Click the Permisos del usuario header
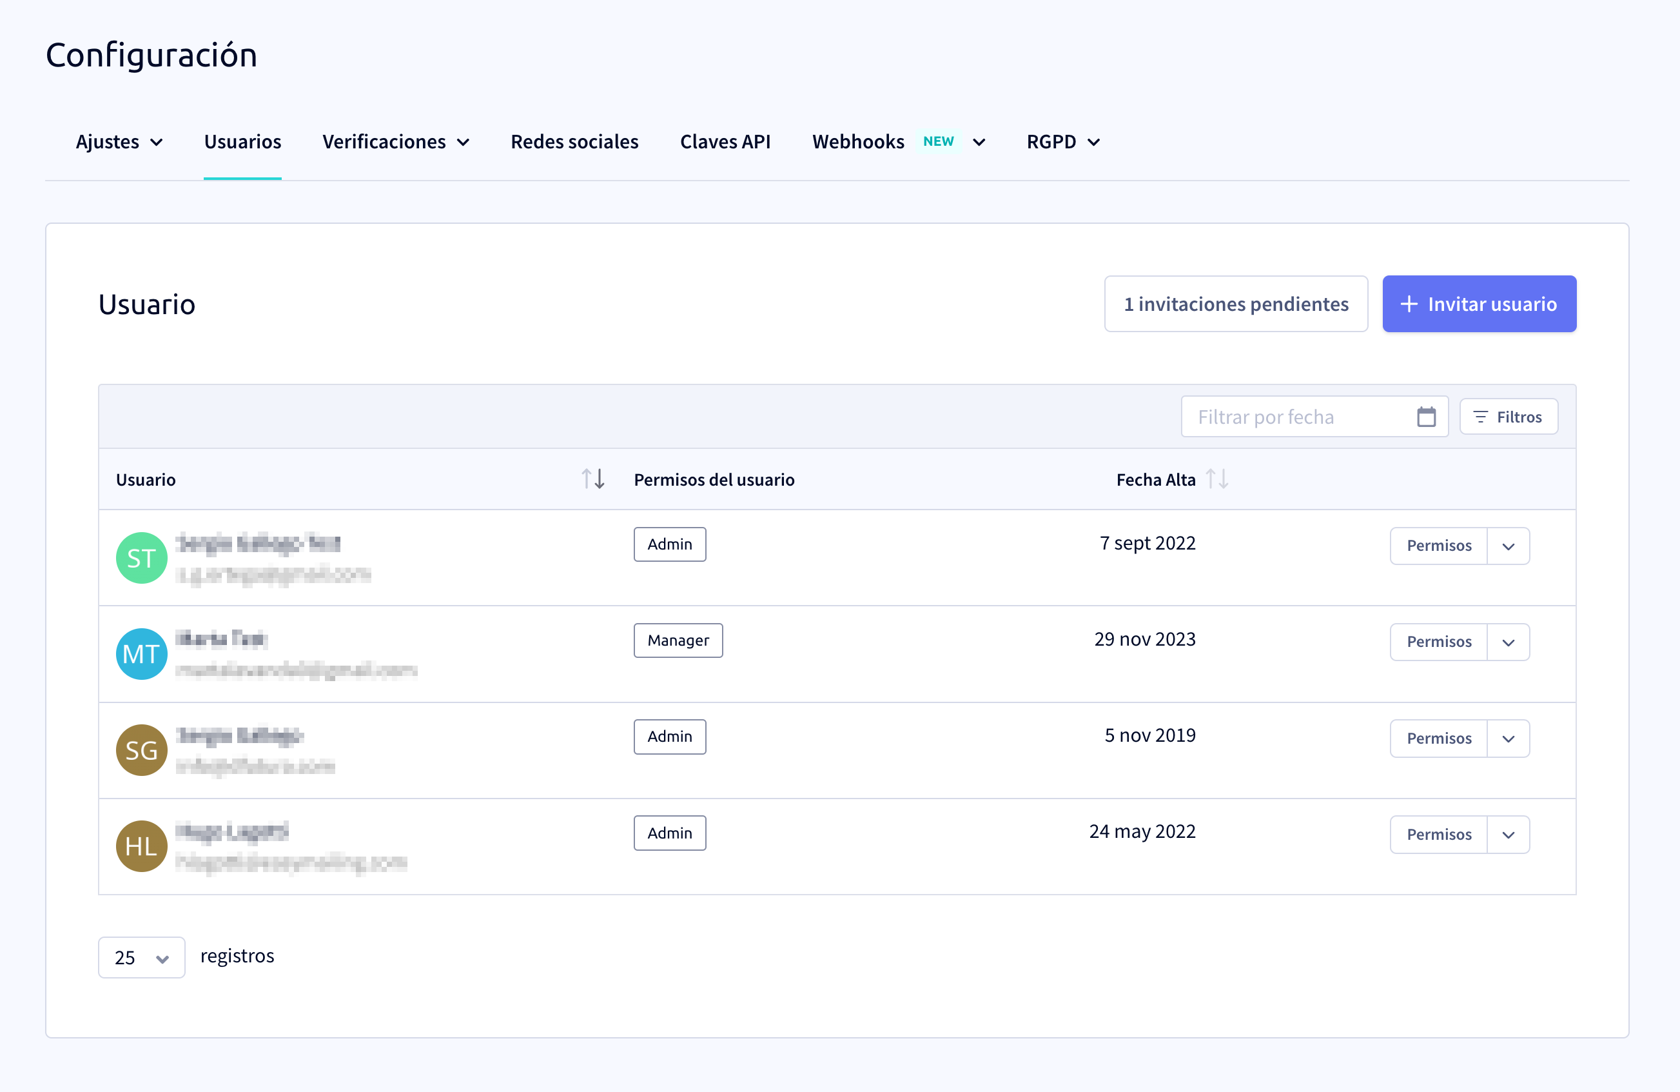This screenshot has height=1092, width=1680. pos(714,480)
